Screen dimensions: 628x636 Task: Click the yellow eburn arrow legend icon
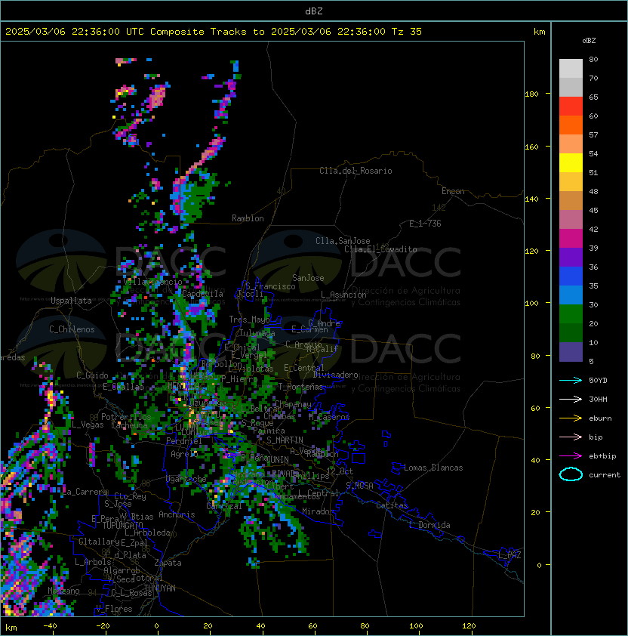tap(571, 418)
